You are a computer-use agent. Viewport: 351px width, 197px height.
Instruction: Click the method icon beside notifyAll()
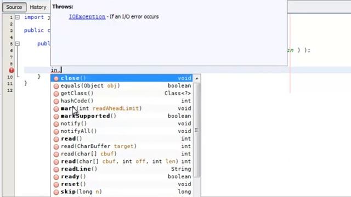coord(56,131)
